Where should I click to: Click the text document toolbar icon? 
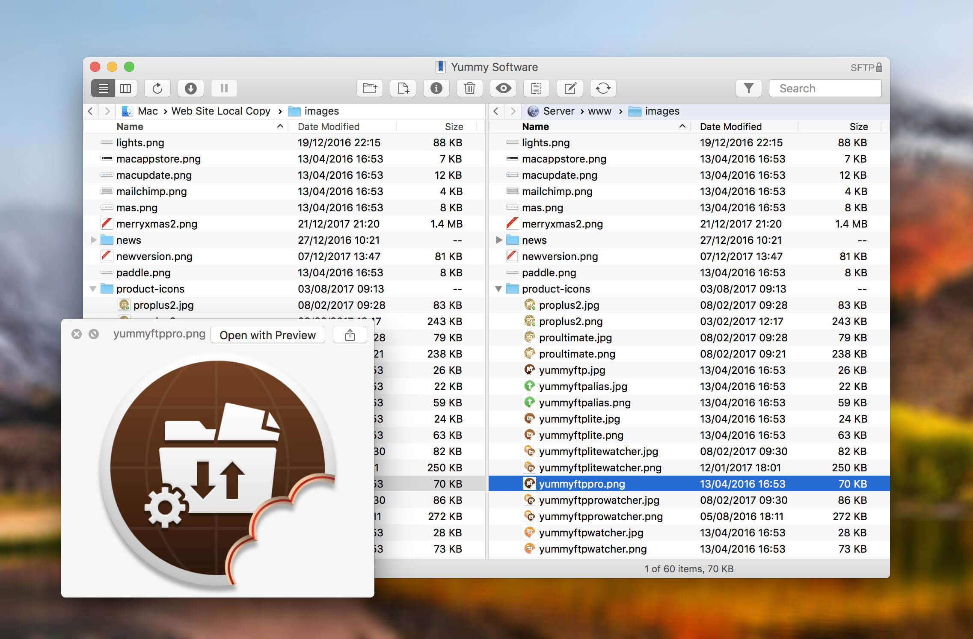click(x=537, y=88)
